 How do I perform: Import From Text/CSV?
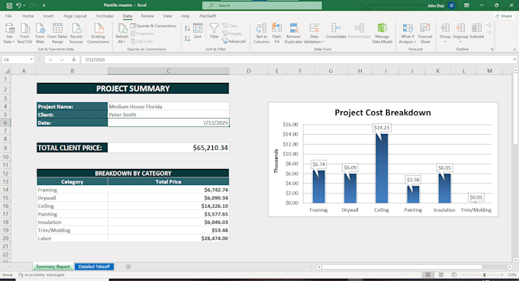point(24,34)
